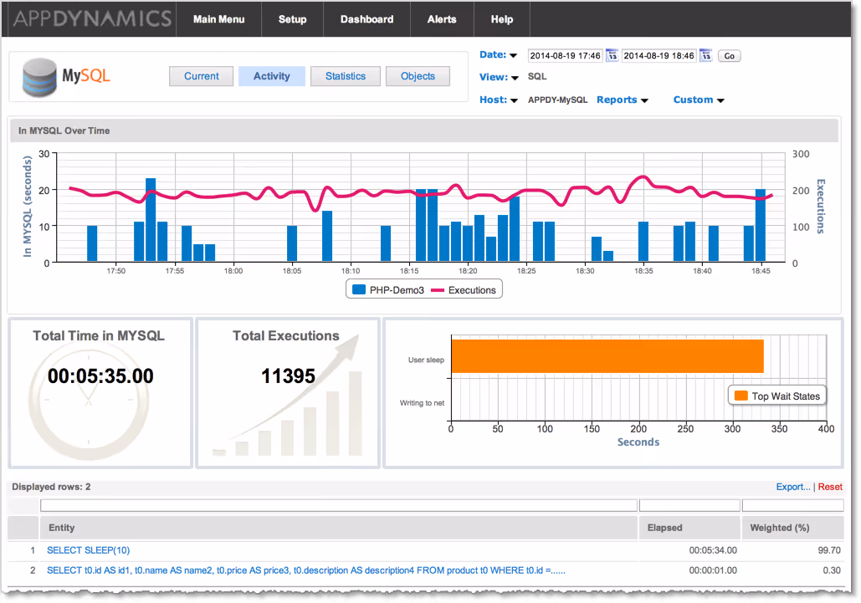
Task: Open the Reports dropdown
Action: (623, 100)
